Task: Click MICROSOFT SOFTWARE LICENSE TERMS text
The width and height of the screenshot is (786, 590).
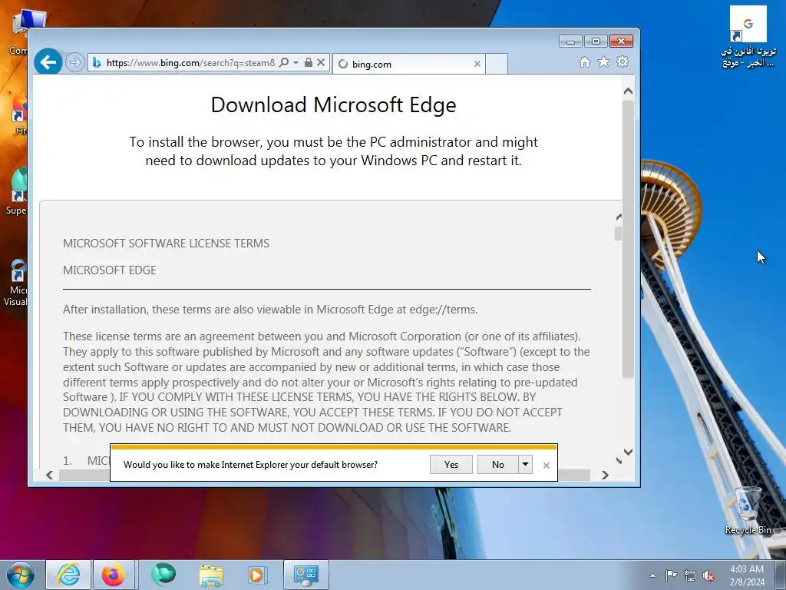Action: click(166, 244)
